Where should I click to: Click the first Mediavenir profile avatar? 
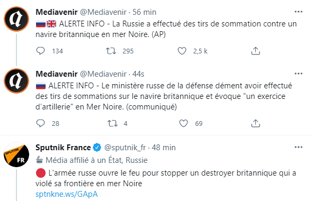[16, 19]
